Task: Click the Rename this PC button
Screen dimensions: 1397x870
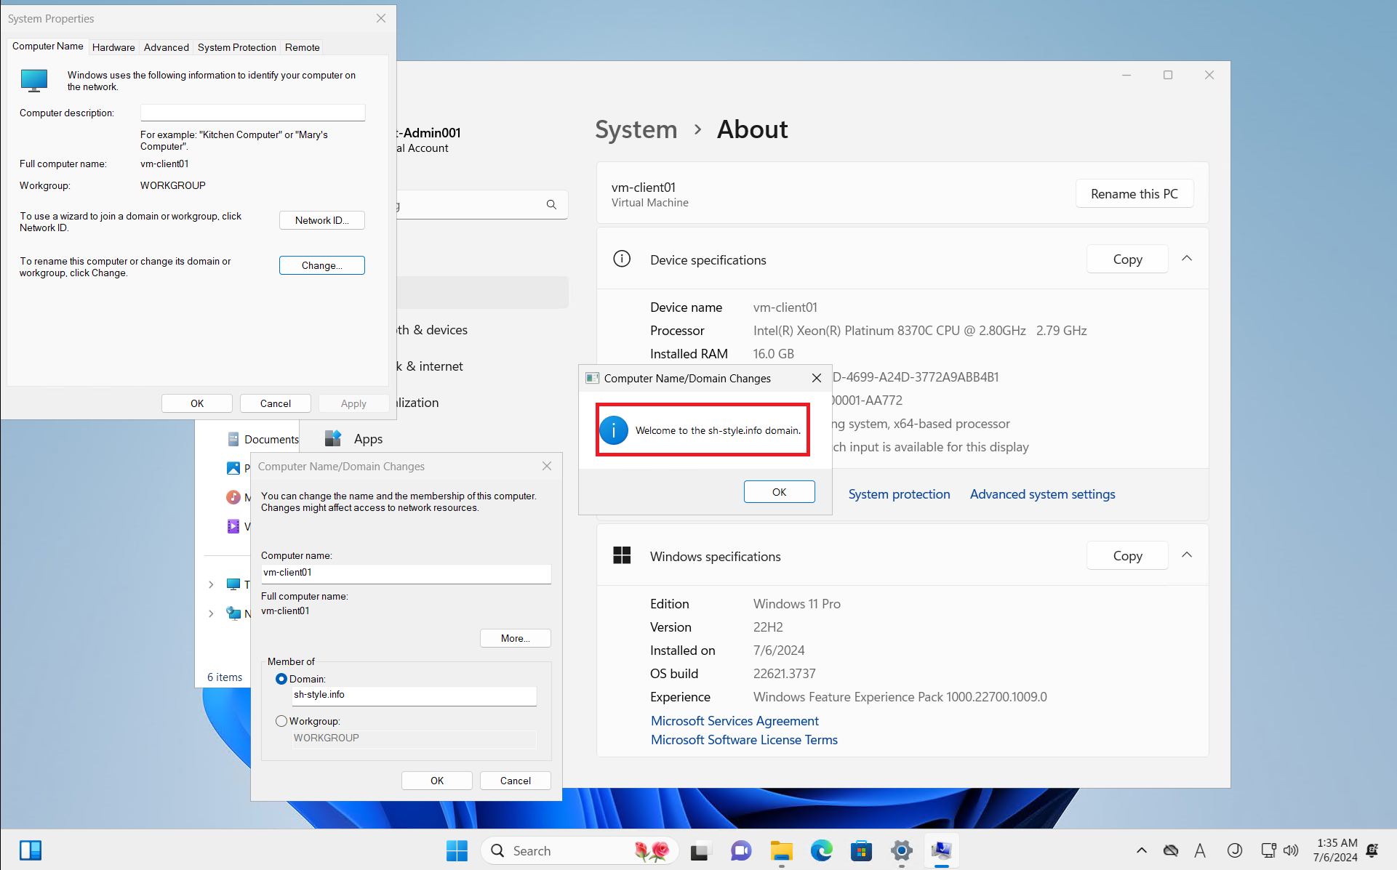Action: click(x=1134, y=194)
